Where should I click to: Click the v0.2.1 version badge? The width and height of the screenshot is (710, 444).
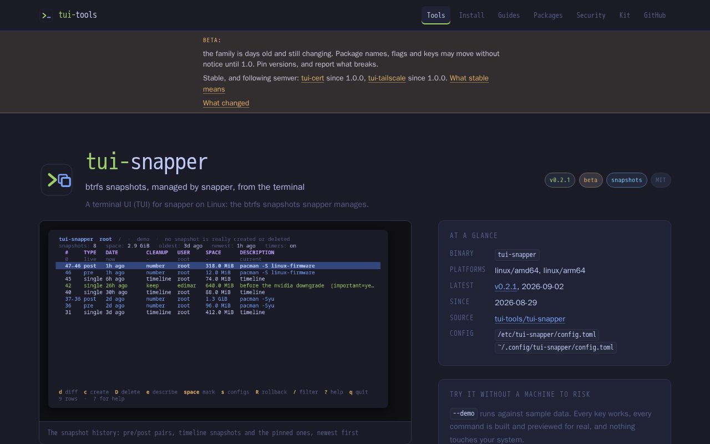pos(560,180)
